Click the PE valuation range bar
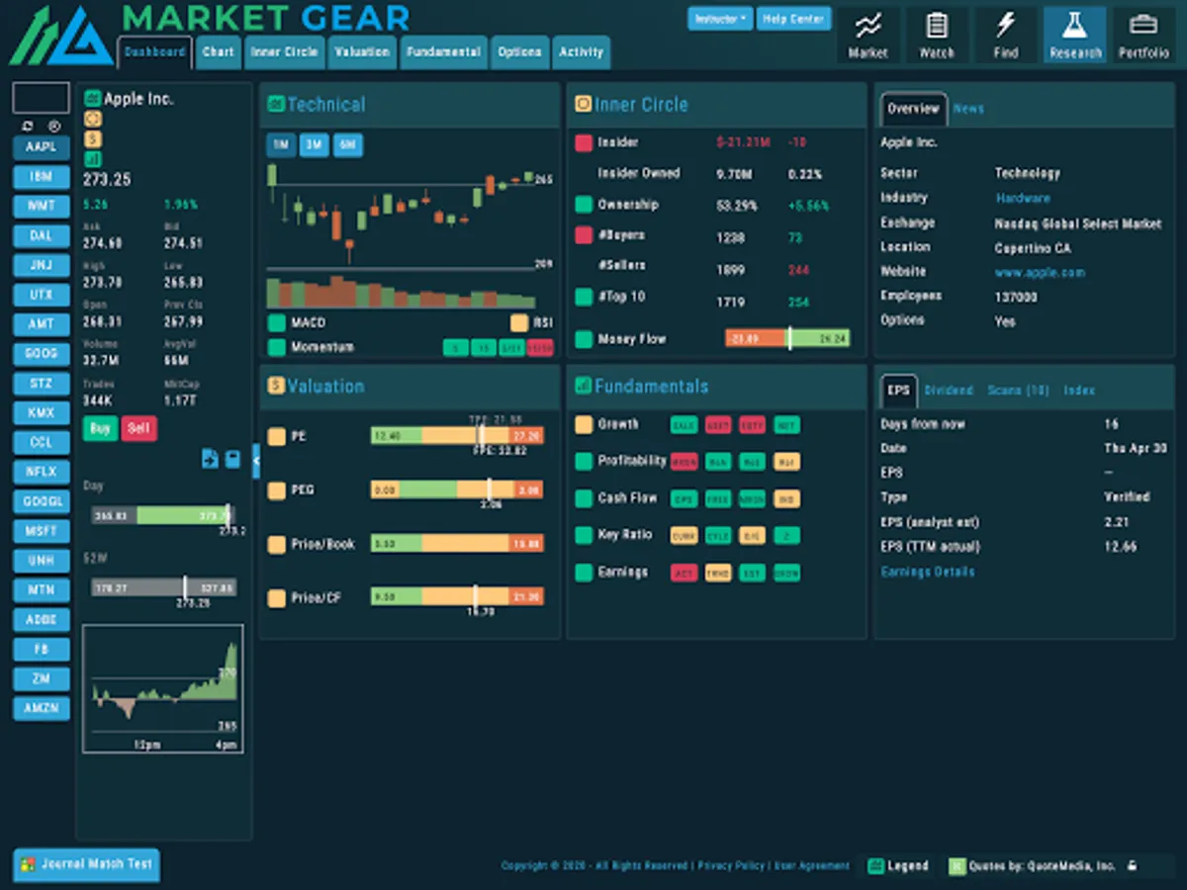This screenshot has height=890, width=1187. click(x=457, y=436)
